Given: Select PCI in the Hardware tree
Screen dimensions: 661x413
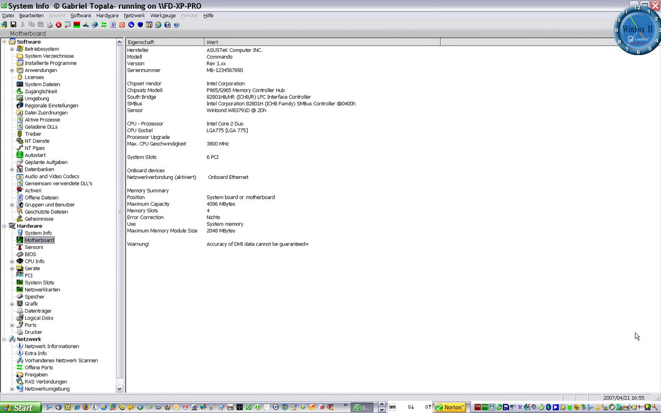Looking at the screenshot, I should point(28,276).
